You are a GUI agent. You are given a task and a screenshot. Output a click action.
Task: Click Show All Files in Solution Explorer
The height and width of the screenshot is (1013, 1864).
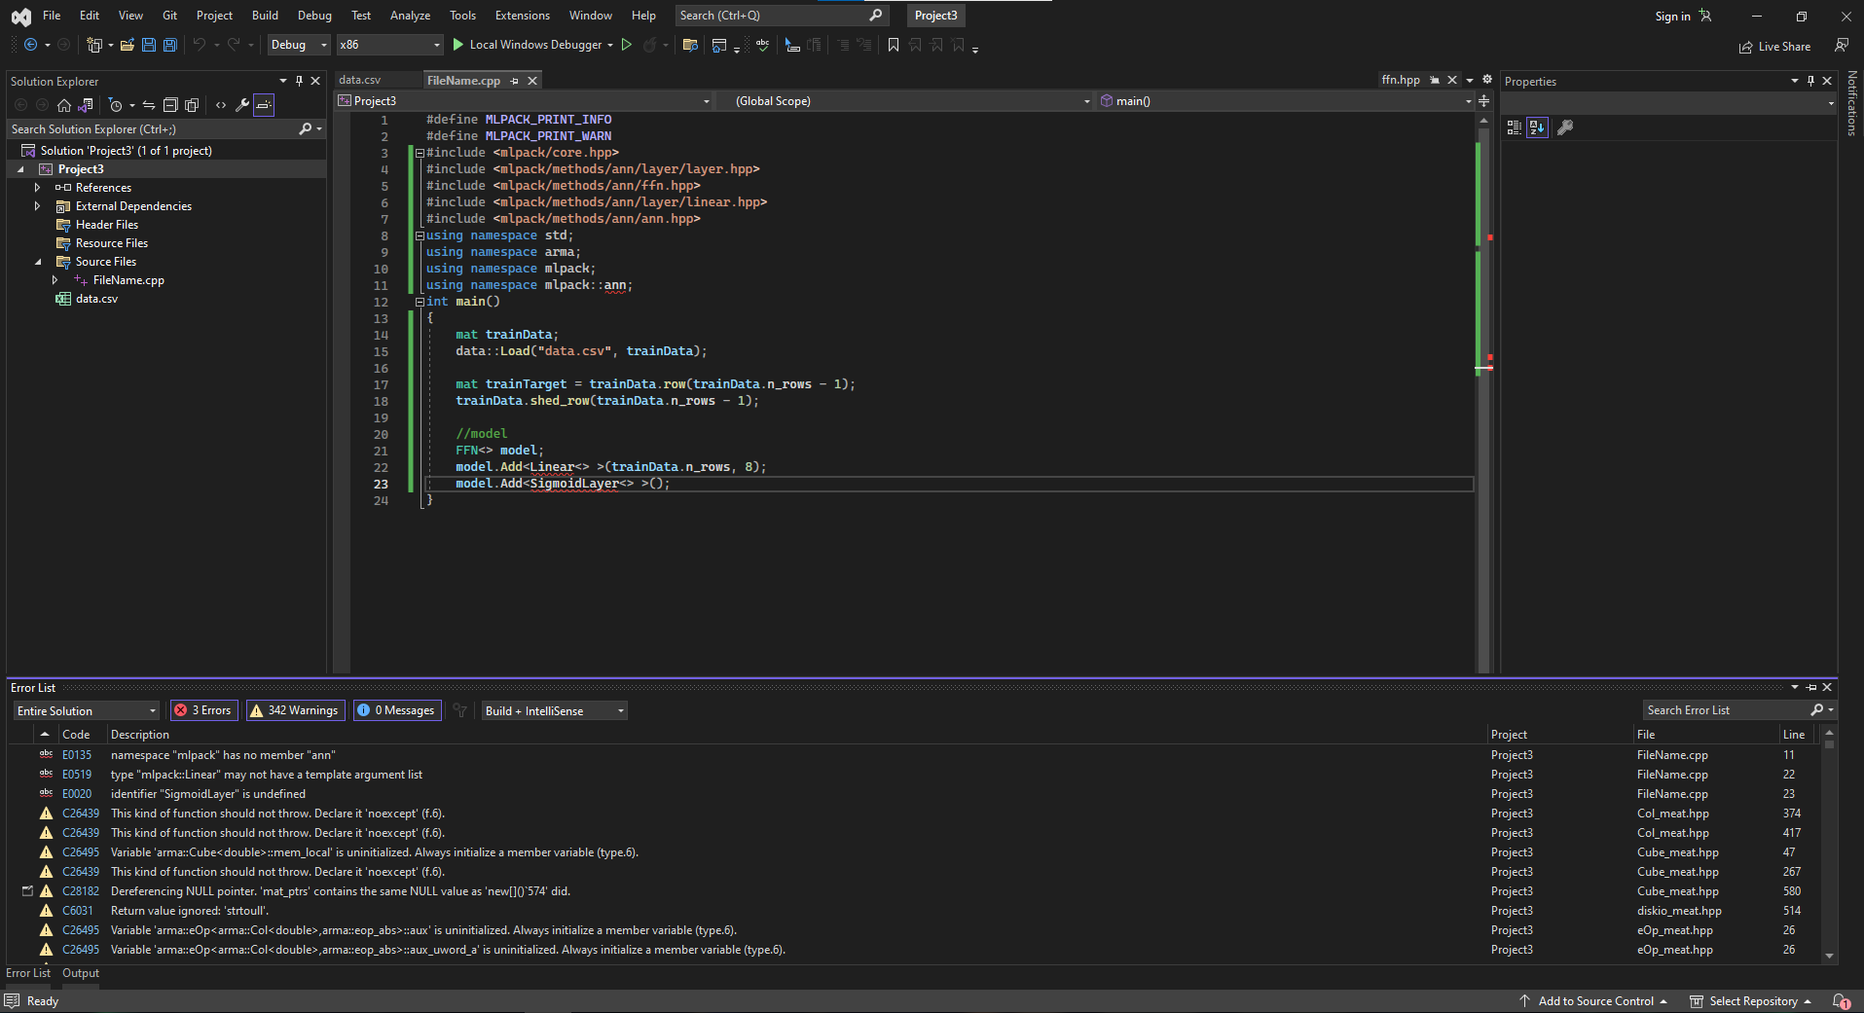(192, 105)
